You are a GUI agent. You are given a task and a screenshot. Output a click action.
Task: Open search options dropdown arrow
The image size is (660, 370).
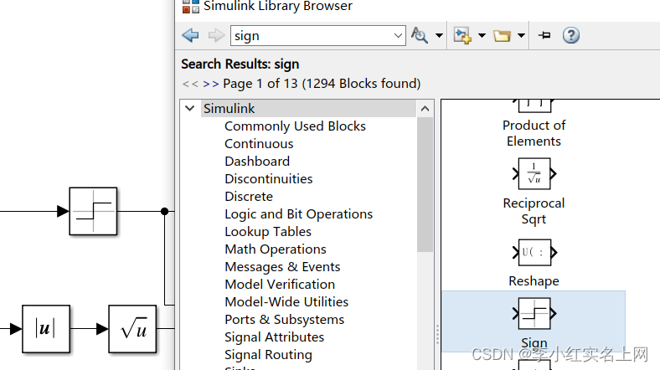[x=439, y=36]
